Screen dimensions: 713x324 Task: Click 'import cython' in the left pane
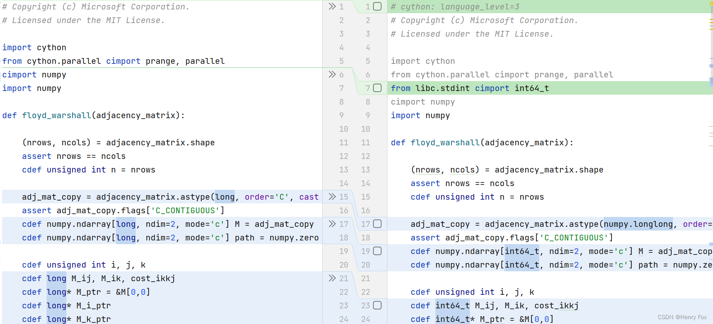[34, 47]
